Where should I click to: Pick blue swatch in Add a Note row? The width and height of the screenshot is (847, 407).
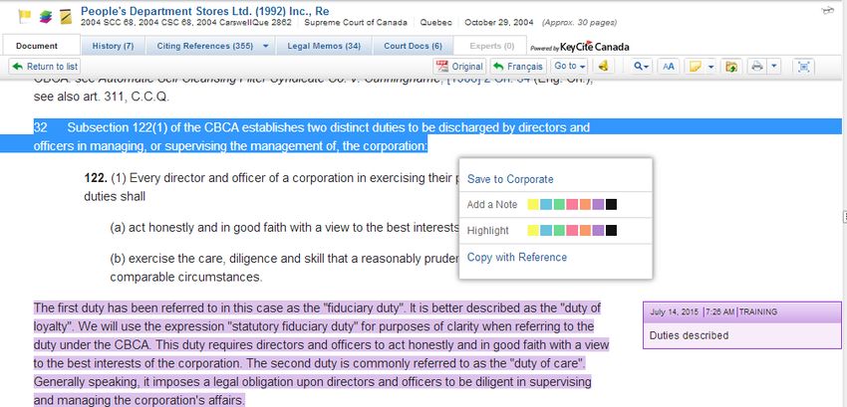click(x=546, y=204)
